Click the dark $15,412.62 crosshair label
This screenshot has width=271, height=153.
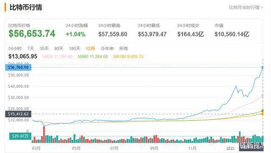(x=18, y=114)
